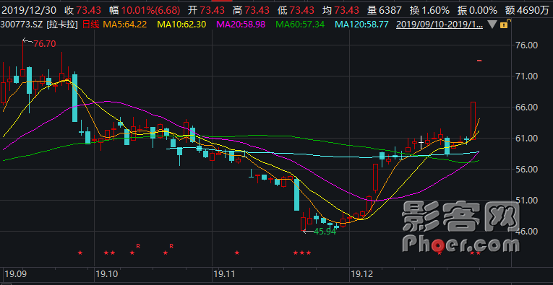Click the MA120:58.77 cyan indicator label
Image resolution: width=553 pixels, height=285 pixels.
click(x=363, y=25)
